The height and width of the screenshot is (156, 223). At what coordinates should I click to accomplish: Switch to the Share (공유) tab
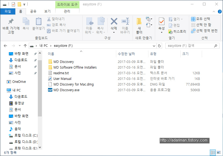coord(33,11)
